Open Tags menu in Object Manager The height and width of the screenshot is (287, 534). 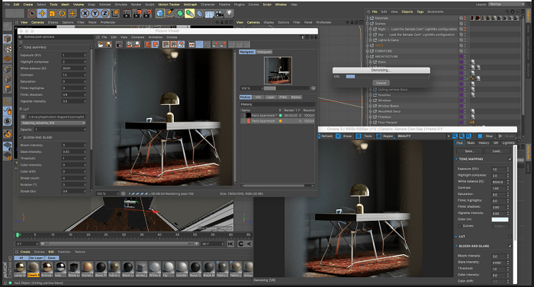click(420, 11)
